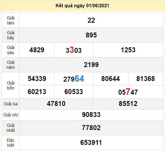Screen dimensions: 165x153
Task: Select the Giải ba number 85512
Action: (128, 104)
